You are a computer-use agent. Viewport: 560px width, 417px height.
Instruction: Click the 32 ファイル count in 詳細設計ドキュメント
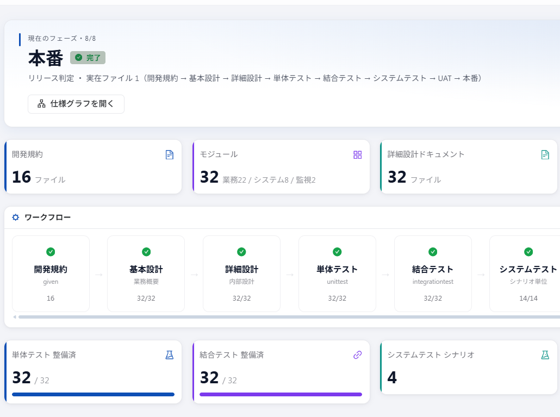(414, 177)
